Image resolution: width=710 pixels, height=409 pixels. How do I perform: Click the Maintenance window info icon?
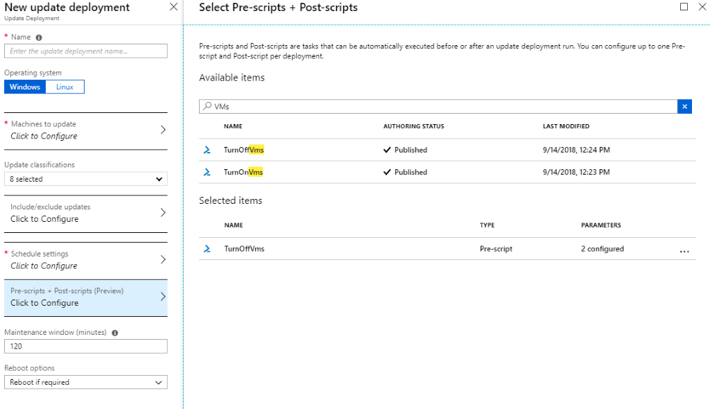pos(115,333)
